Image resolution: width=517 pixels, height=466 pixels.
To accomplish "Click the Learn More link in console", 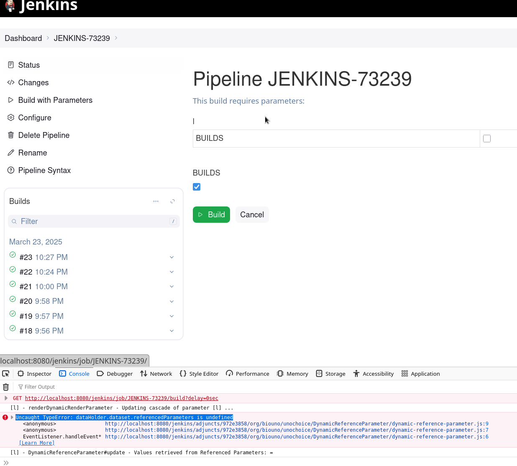I will pyautogui.click(x=37, y=443).
